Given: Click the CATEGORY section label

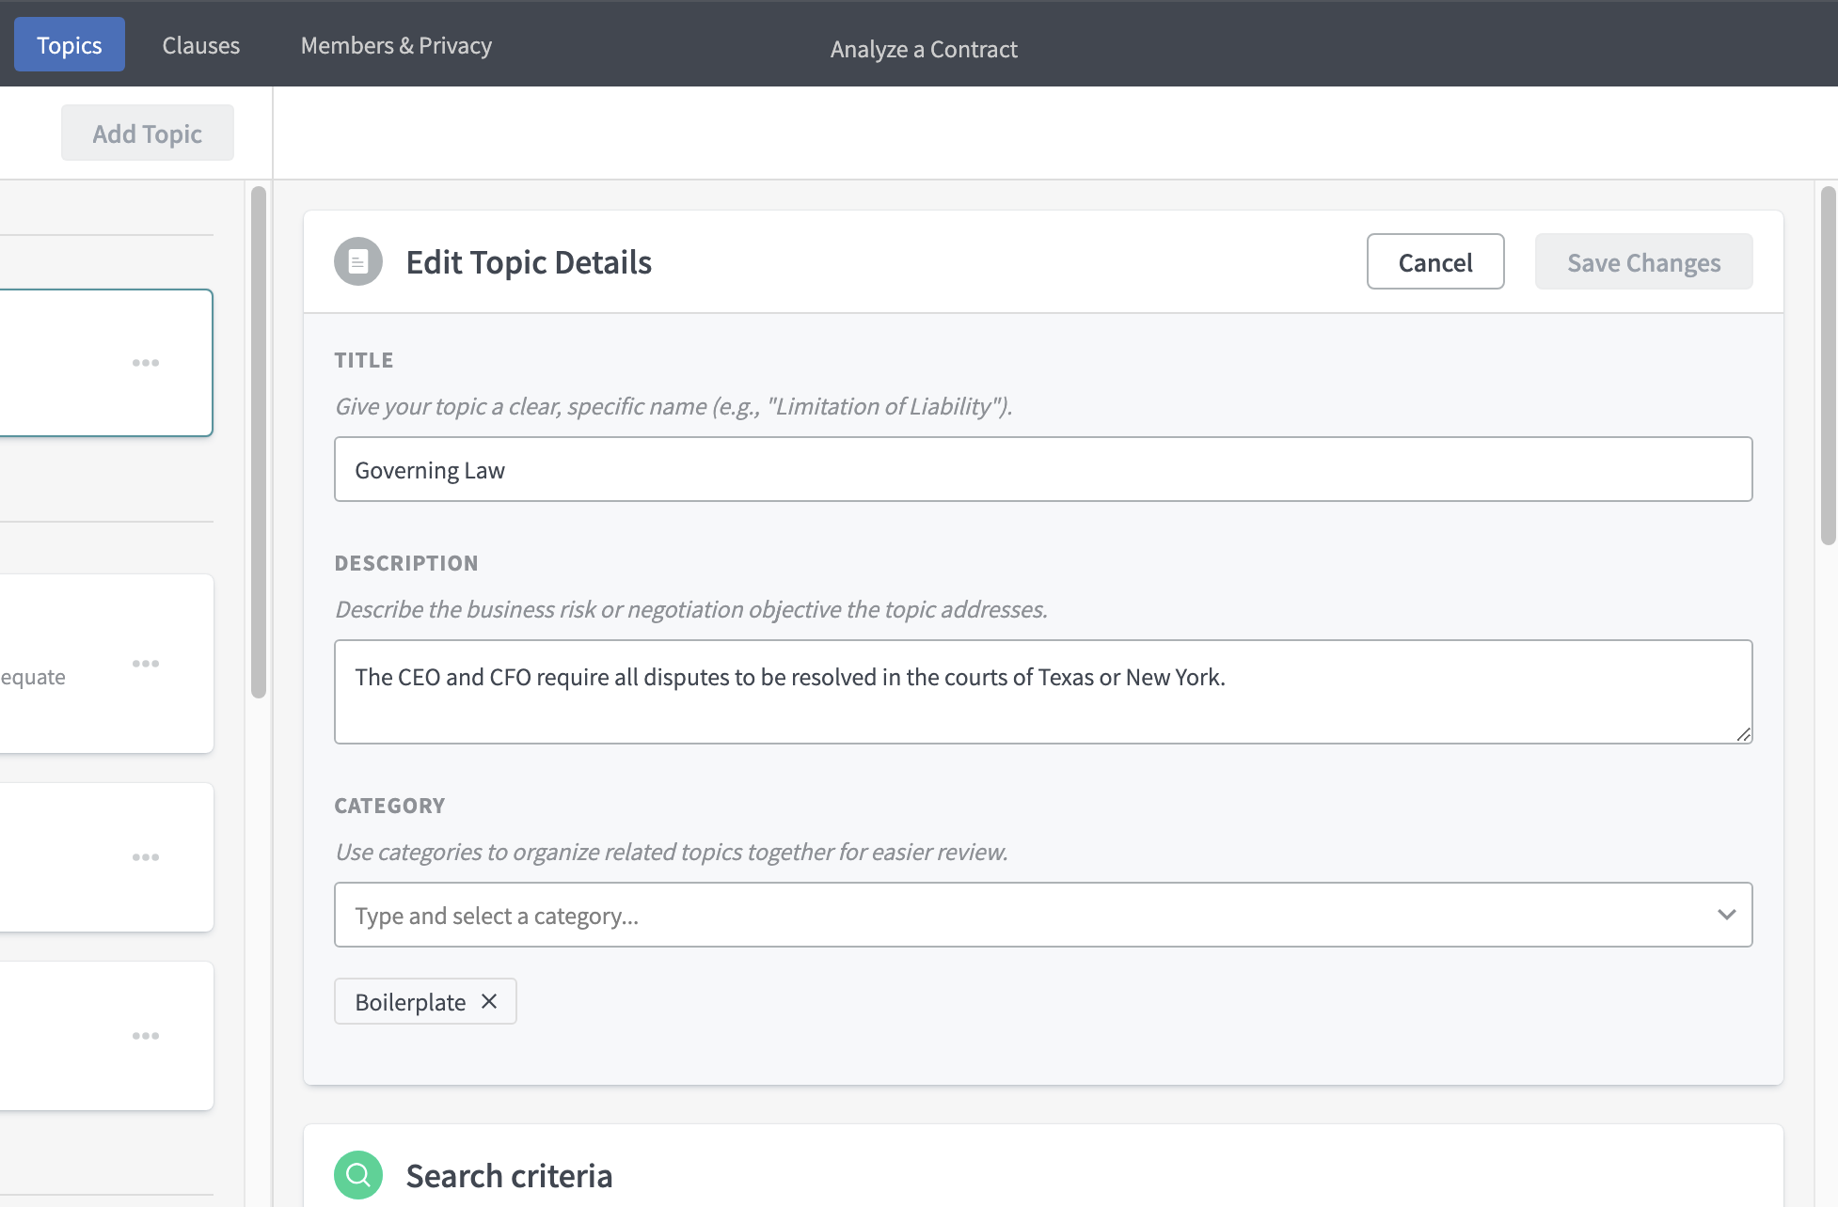Looking at the screenshot, I should (389, 806).
